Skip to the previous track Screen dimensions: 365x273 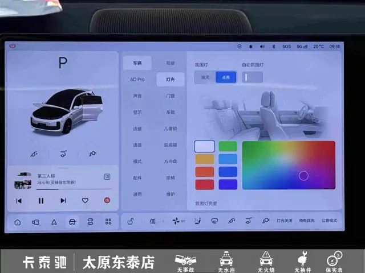19,201
